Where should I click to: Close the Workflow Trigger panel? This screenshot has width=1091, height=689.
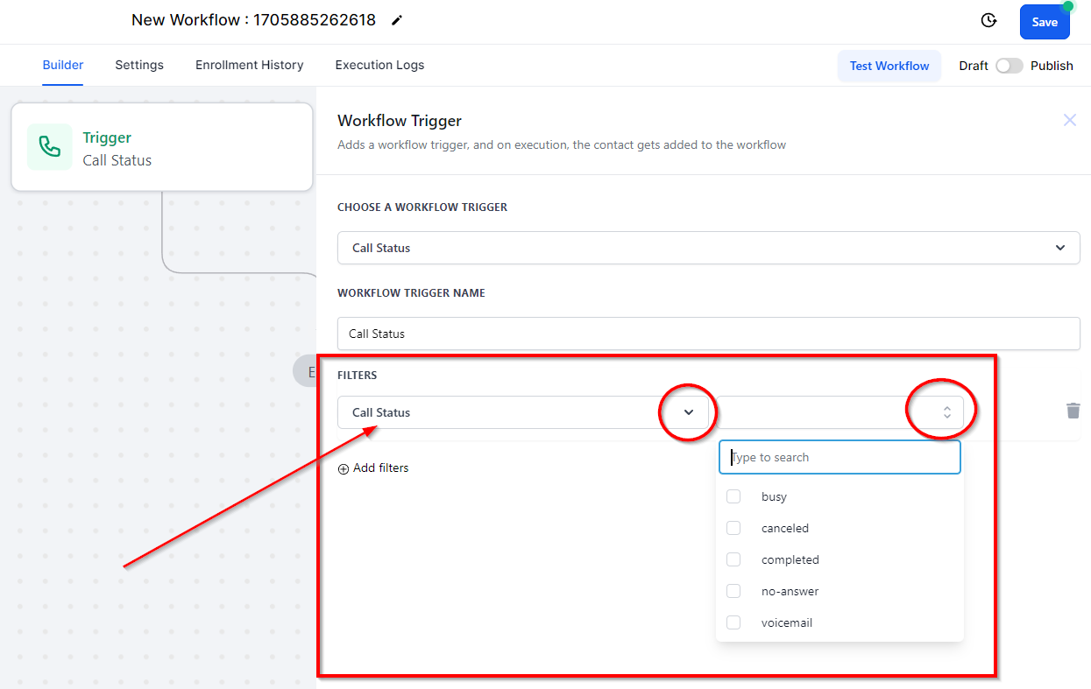pos(1069,120)
